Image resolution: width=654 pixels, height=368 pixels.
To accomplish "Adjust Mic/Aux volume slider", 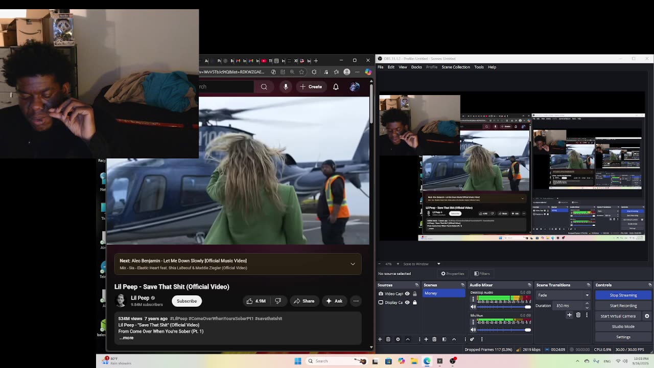I will tap(504, 330).
